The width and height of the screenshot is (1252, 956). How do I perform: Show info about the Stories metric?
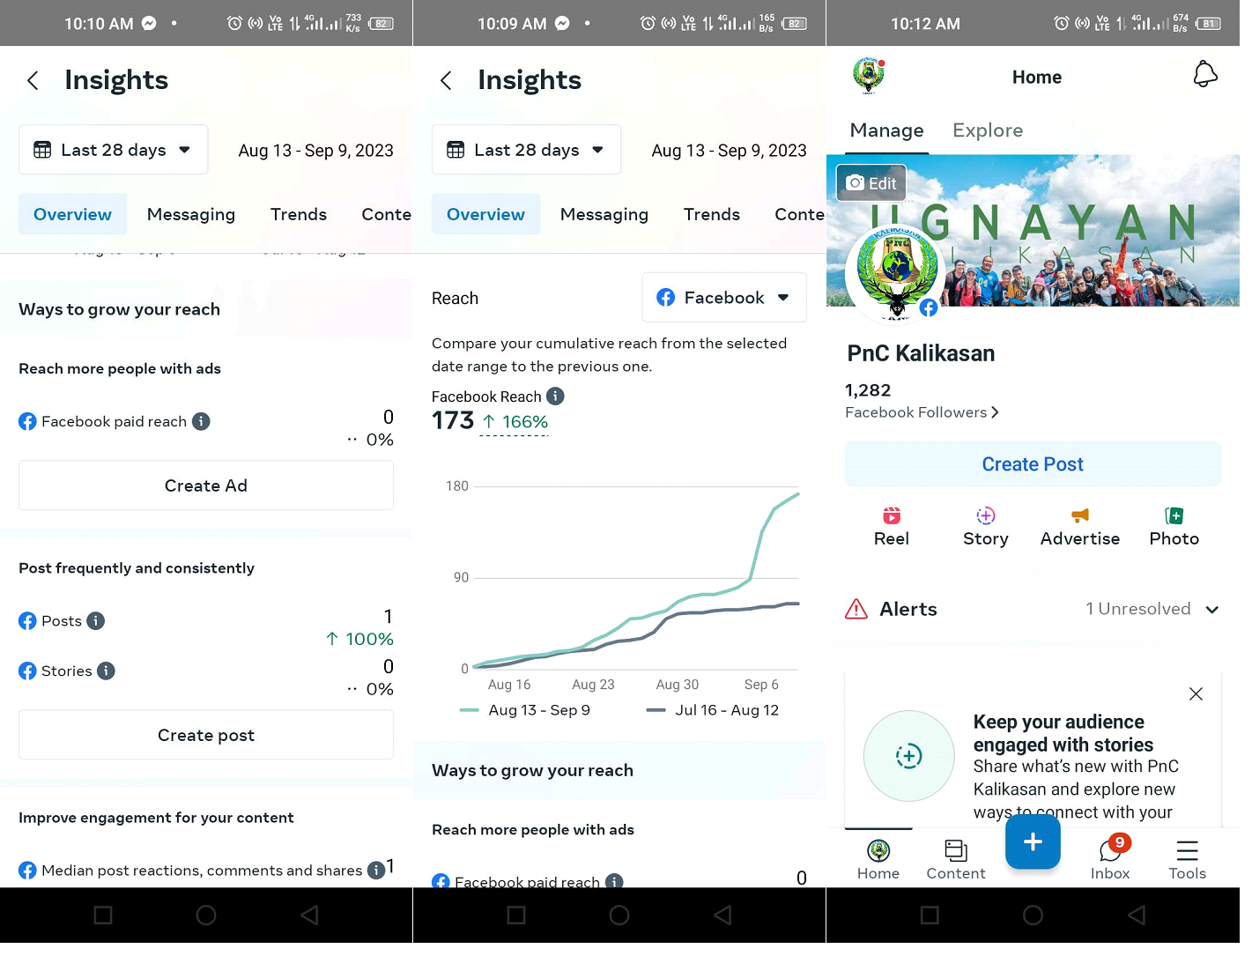click(106, 671)
